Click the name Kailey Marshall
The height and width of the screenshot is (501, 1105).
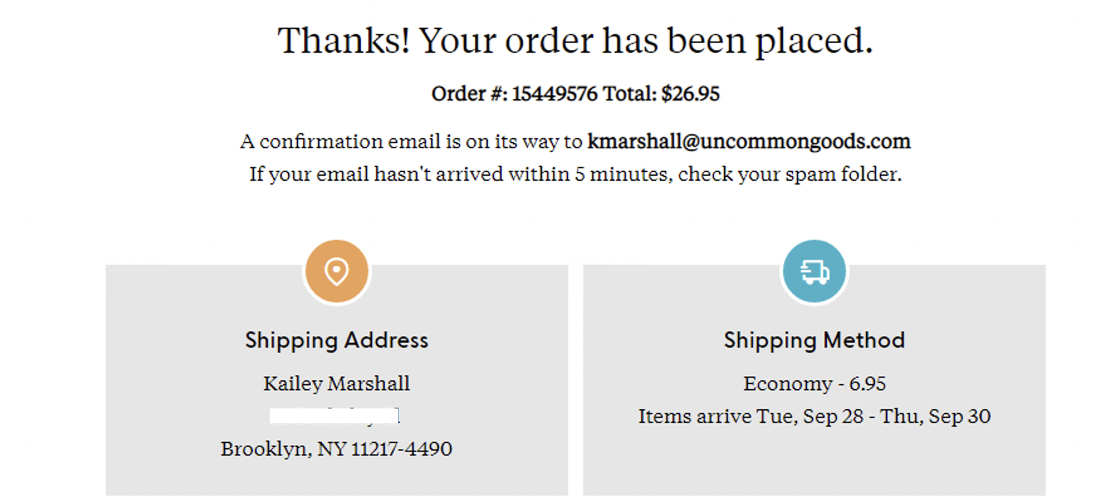(337, 383)
